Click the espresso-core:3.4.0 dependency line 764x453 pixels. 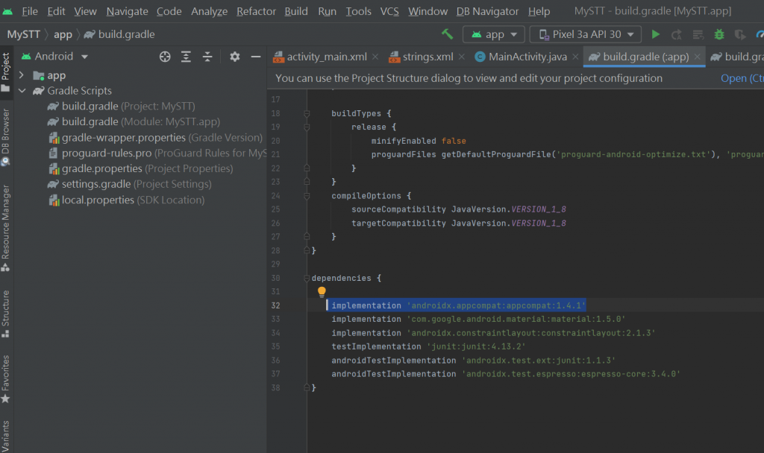pyautogui.click(x=506, y=374)
